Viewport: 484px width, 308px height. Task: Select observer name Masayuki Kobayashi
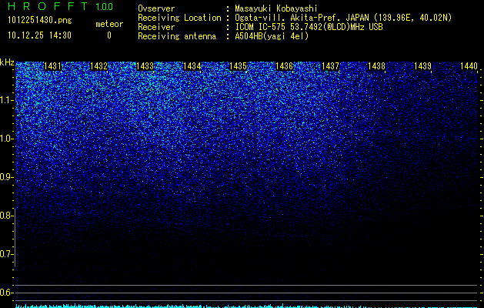point(275,8)
